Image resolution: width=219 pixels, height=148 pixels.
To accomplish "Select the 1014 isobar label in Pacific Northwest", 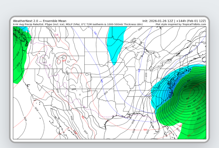I will [18, 54].
